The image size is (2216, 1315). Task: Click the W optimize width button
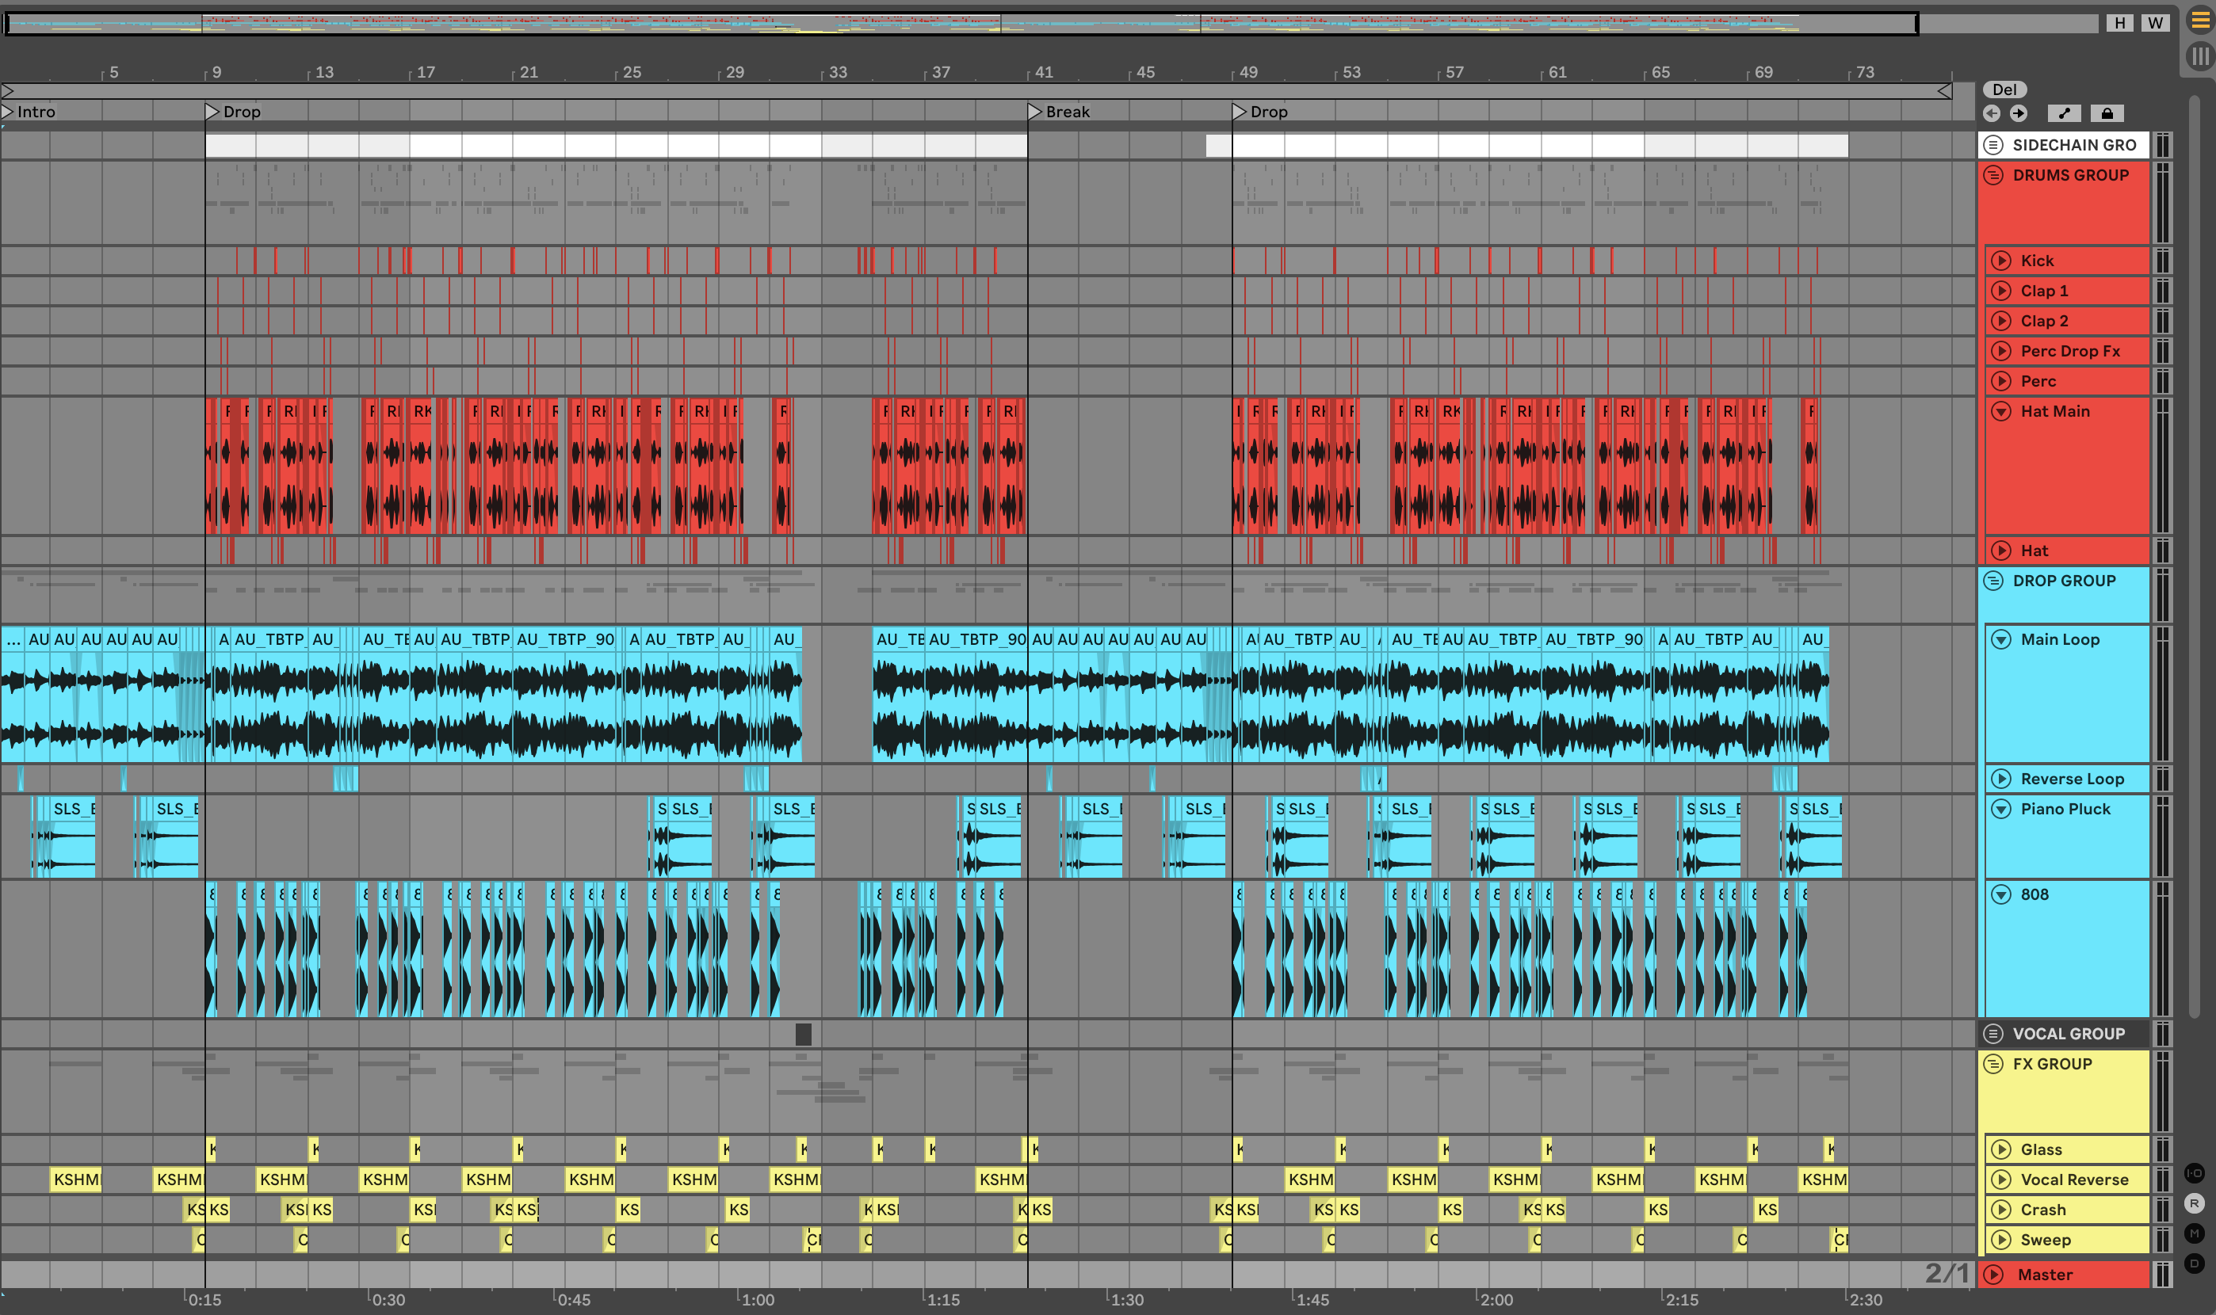(2156, 23)
